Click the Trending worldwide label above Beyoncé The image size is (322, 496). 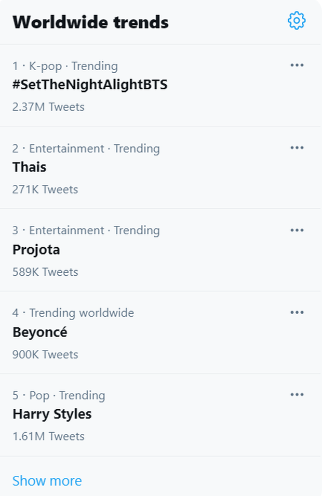[82, 313]
